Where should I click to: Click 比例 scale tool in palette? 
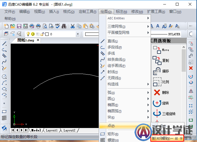click(x=161, y=82)
